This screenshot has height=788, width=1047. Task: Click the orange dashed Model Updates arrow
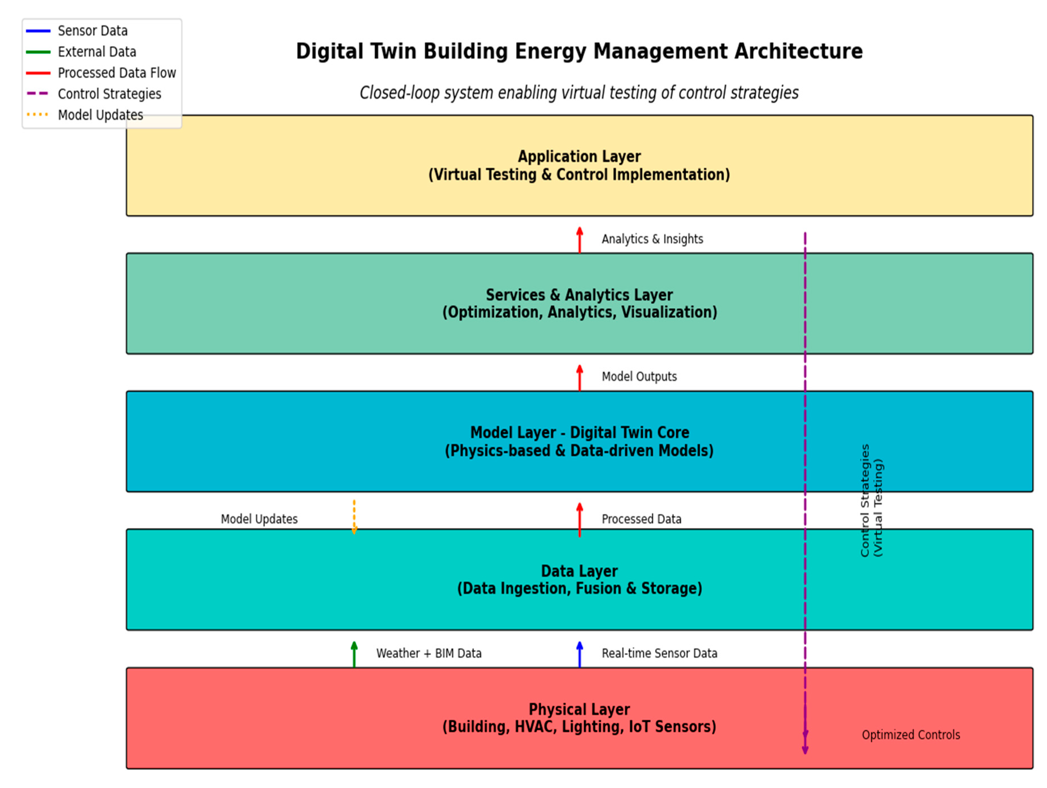point(354,516)
